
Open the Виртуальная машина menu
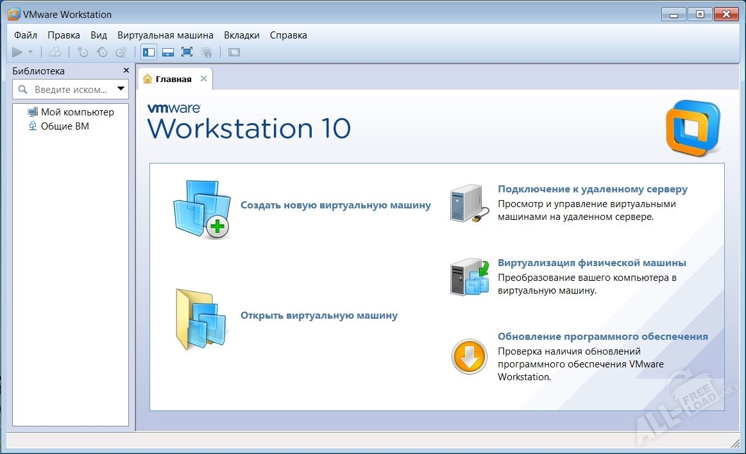[x=165, y=35]
